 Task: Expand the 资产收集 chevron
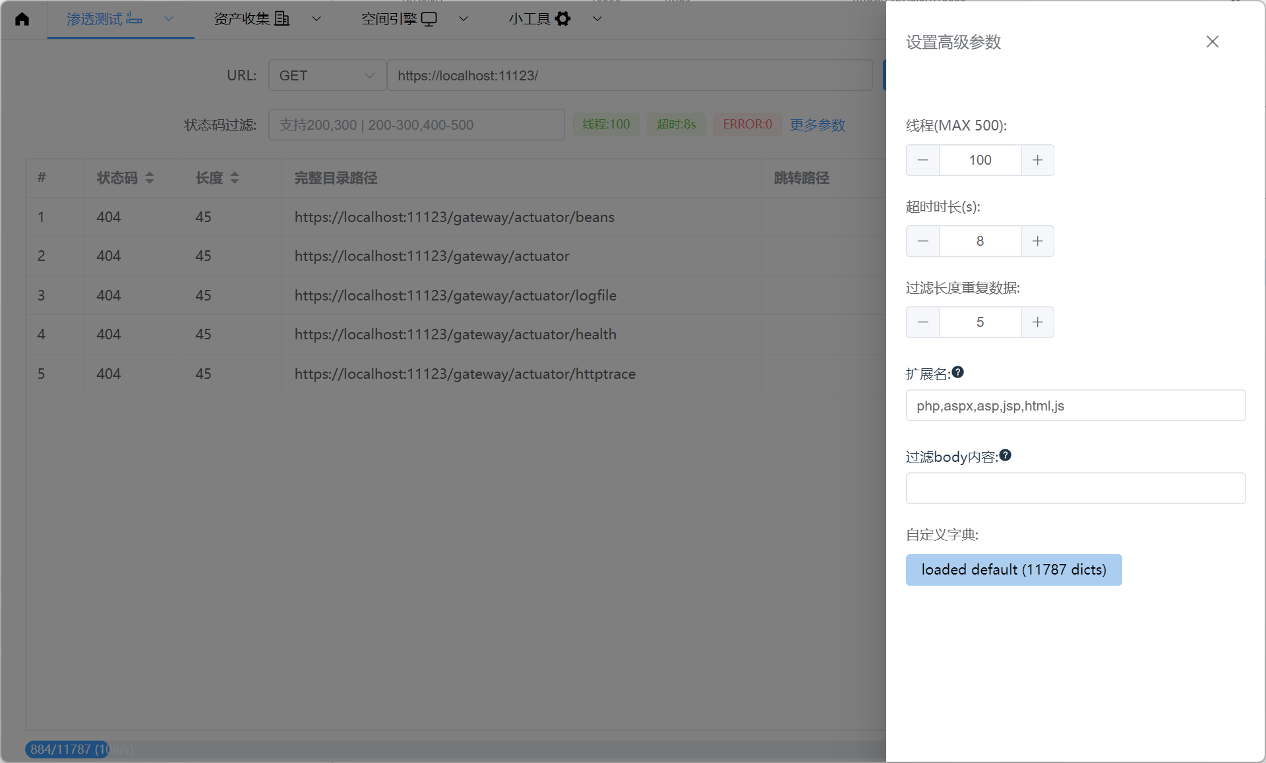click(x=316, y=19)
